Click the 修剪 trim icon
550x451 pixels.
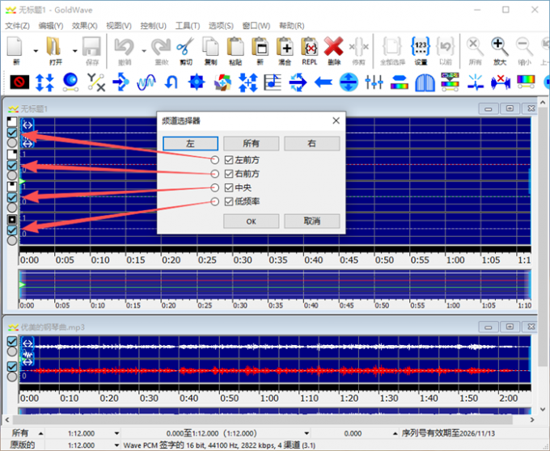(x=358, y=48)
